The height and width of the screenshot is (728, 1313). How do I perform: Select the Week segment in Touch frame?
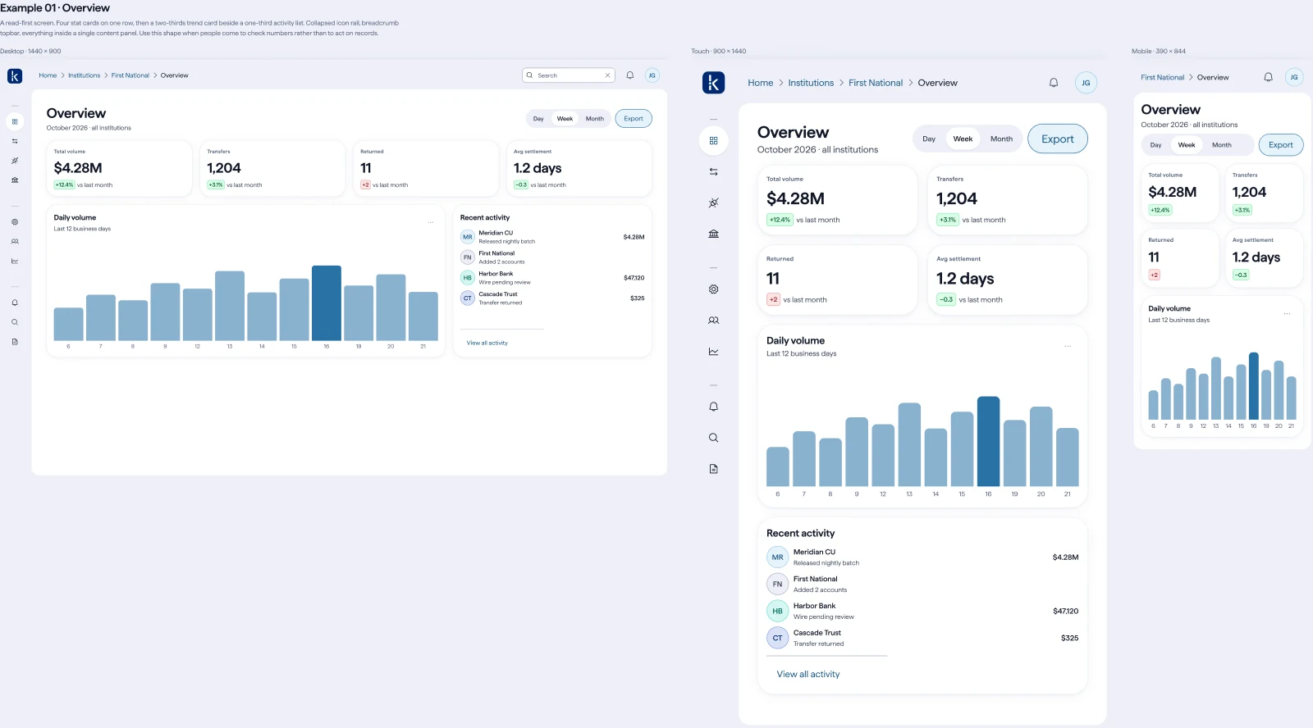click(963, 139)
